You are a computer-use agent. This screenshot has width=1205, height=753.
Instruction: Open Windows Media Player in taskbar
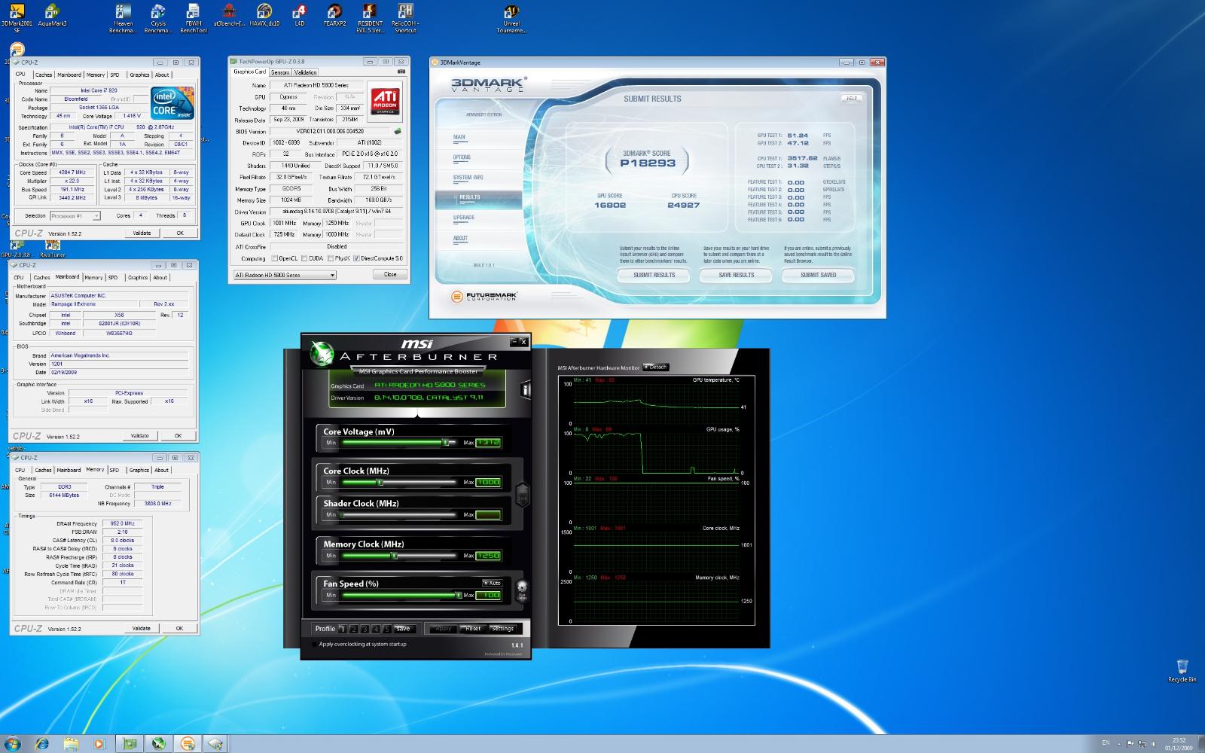coord(99,744)
